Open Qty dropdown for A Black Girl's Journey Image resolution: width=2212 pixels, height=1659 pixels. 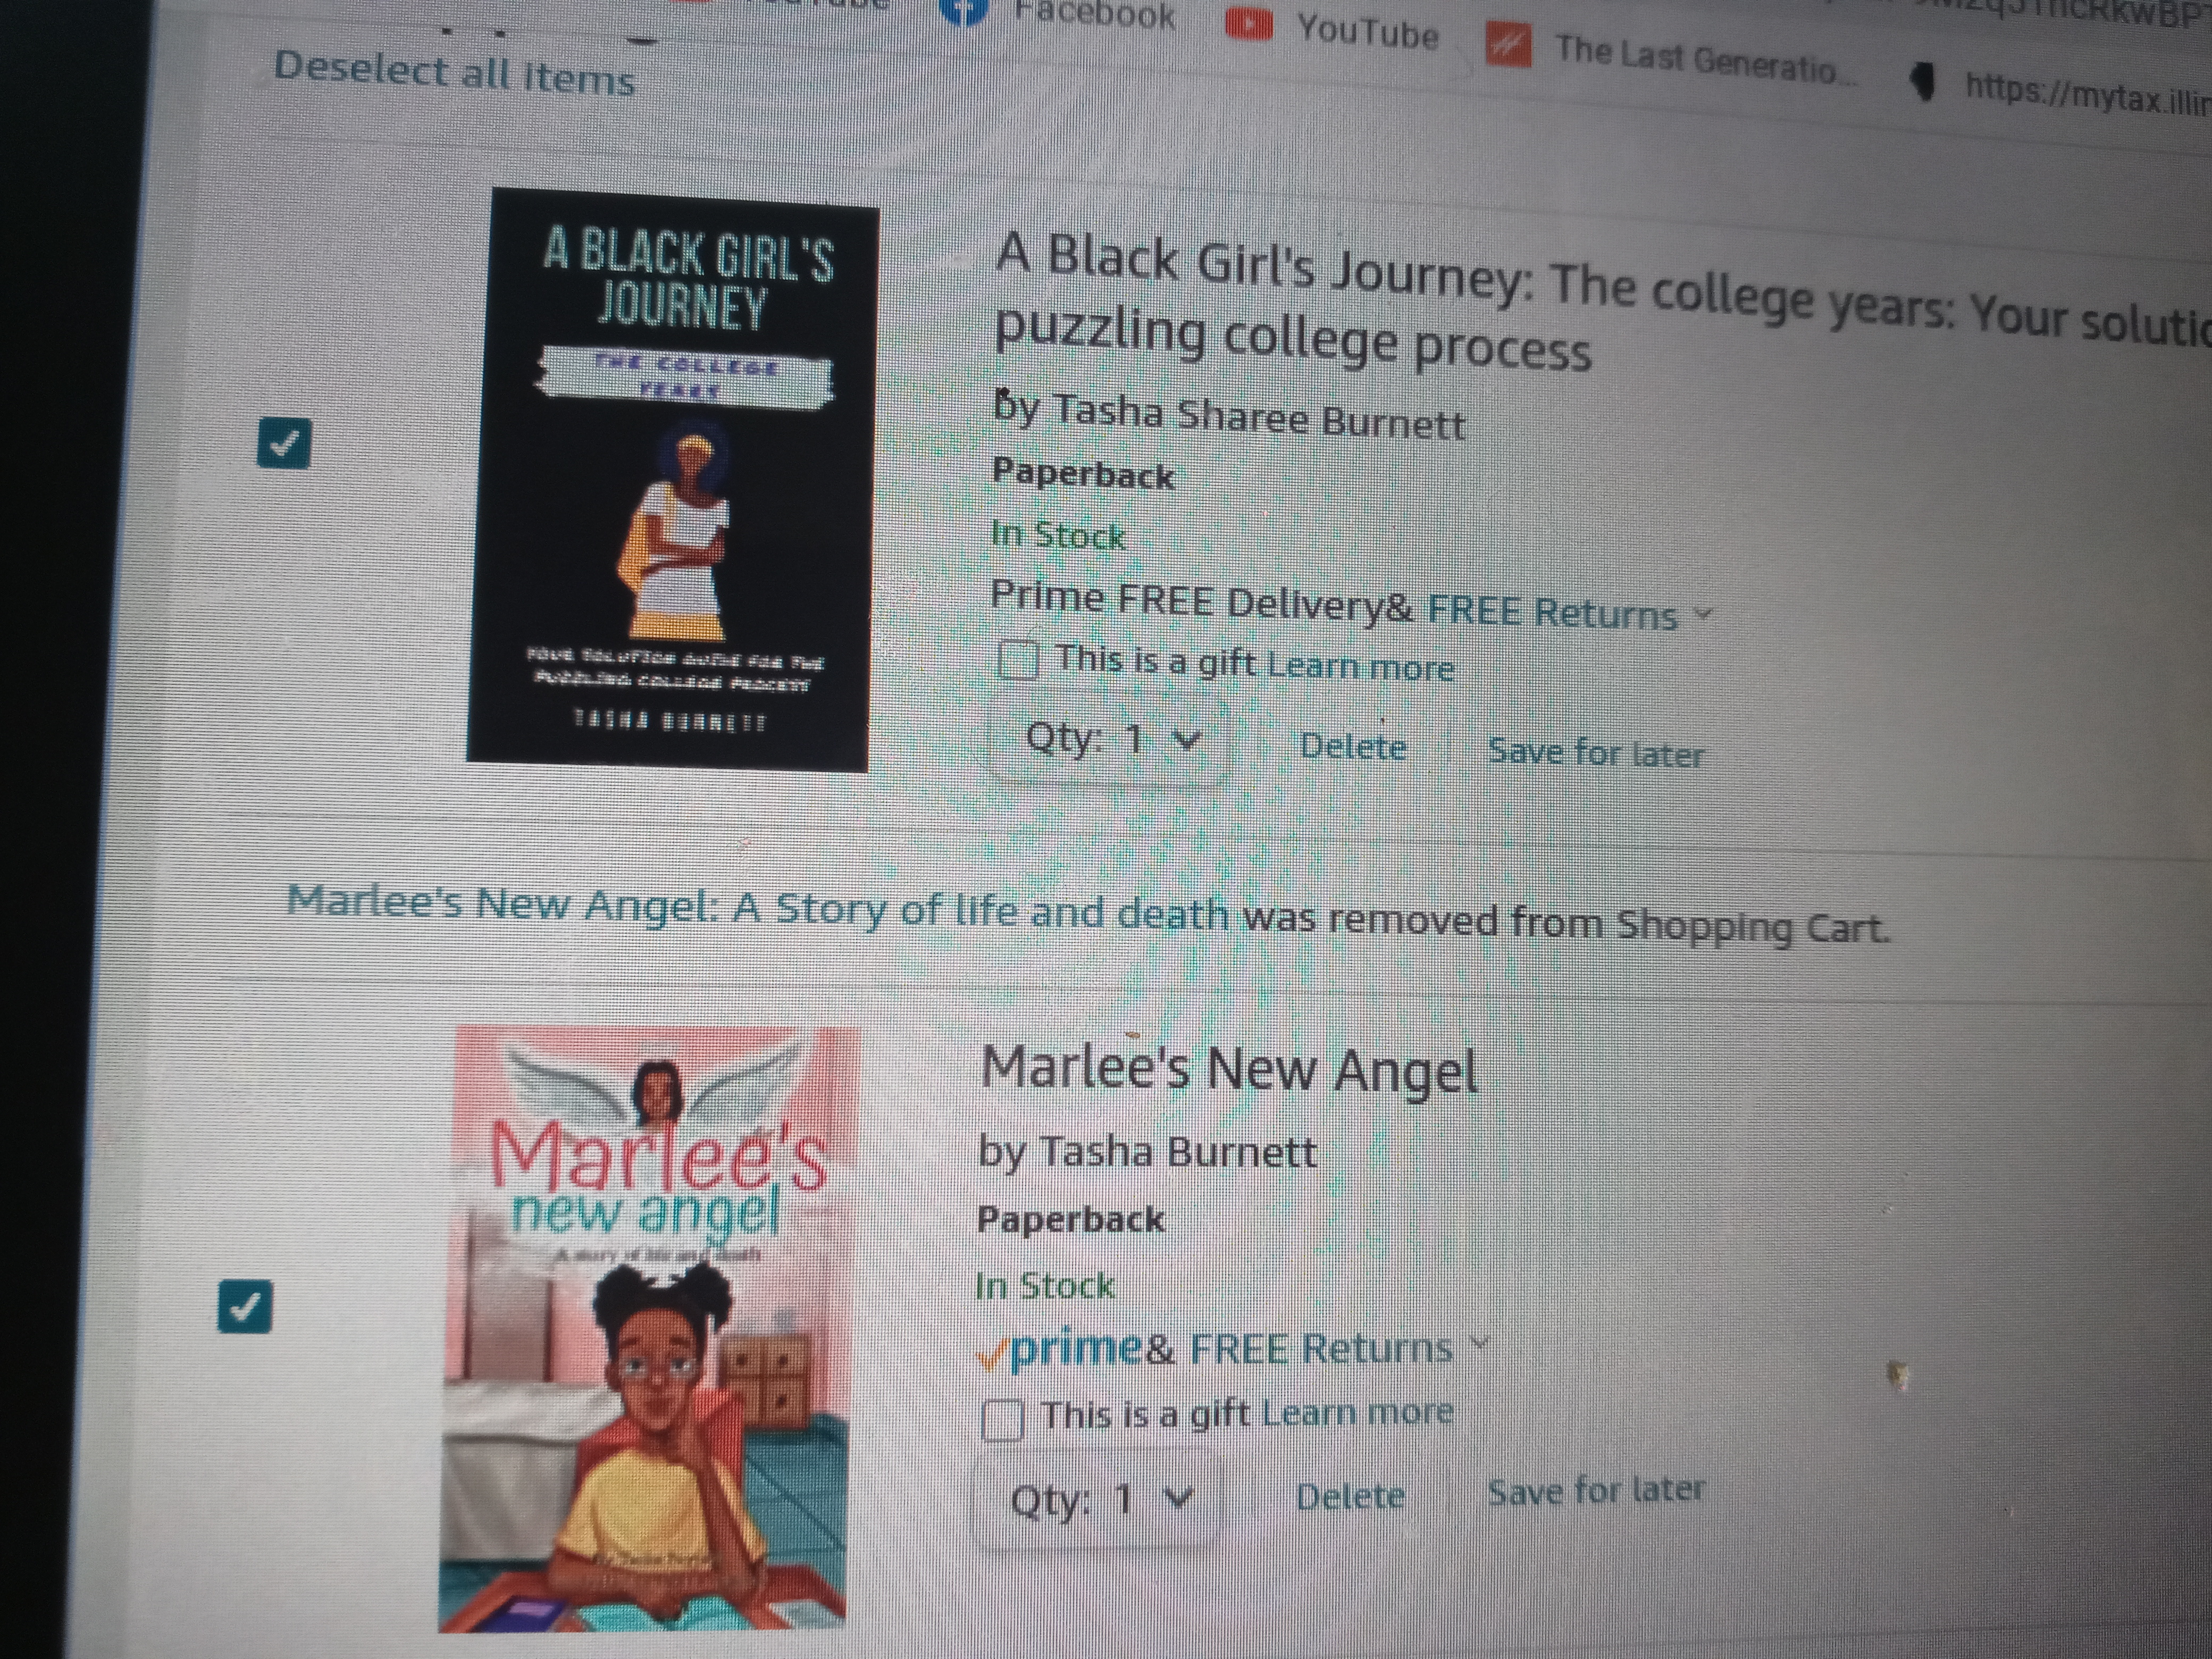click(1109, 742)
